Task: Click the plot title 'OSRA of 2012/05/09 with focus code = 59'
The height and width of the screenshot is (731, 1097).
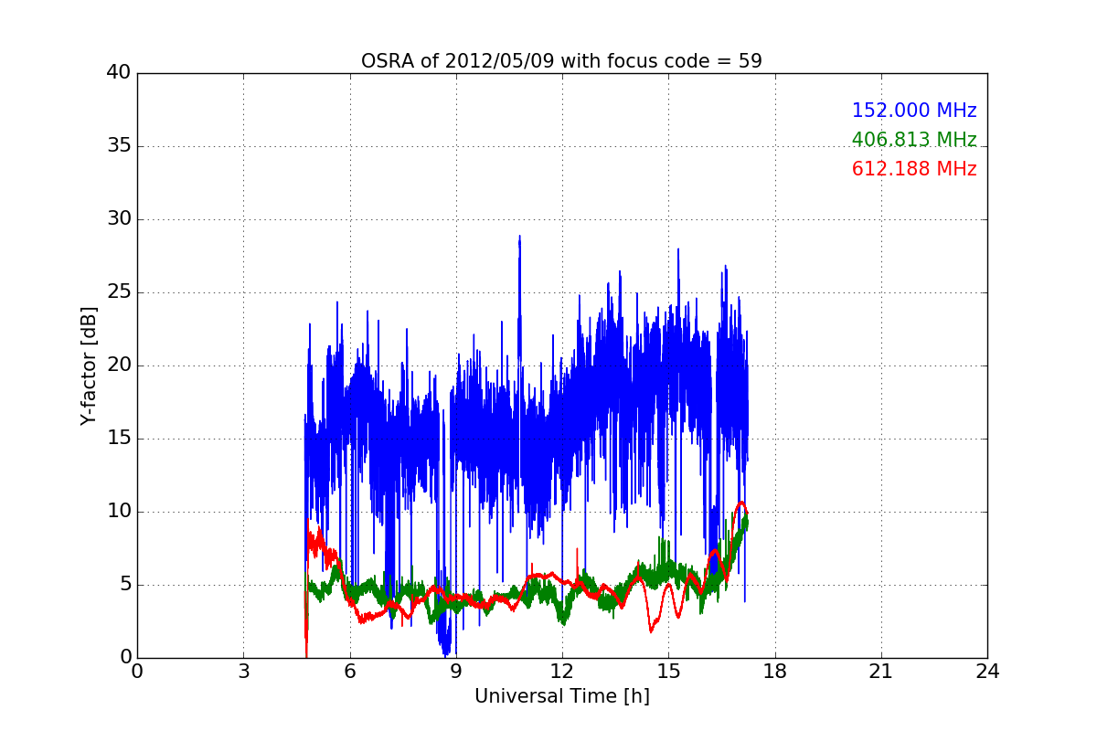Action: (561, 61)
